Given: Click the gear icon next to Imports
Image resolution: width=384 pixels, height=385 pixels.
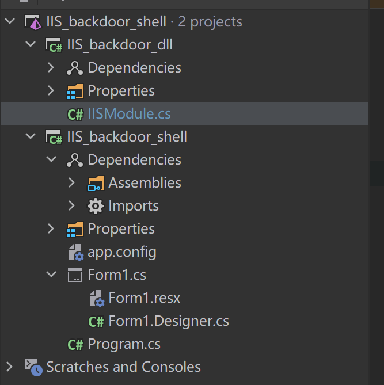Looking at the screenshot, I should tap(96, 206).
